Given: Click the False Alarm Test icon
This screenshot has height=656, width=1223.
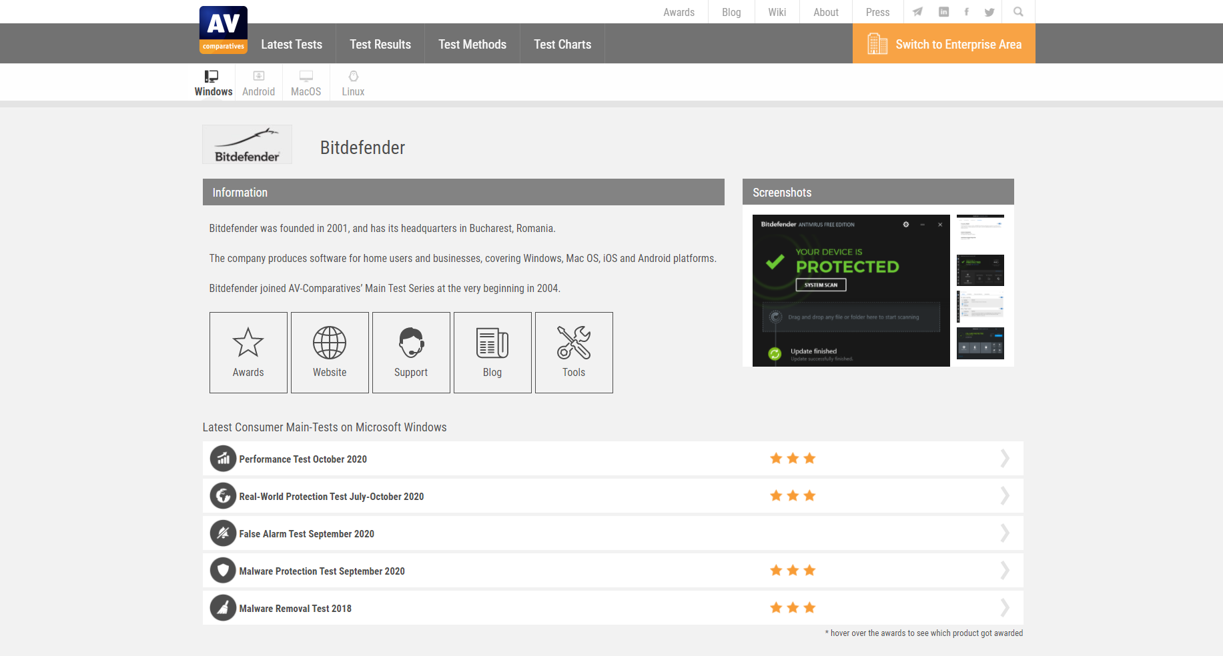Looking at the screenshot, I should 224,533.
